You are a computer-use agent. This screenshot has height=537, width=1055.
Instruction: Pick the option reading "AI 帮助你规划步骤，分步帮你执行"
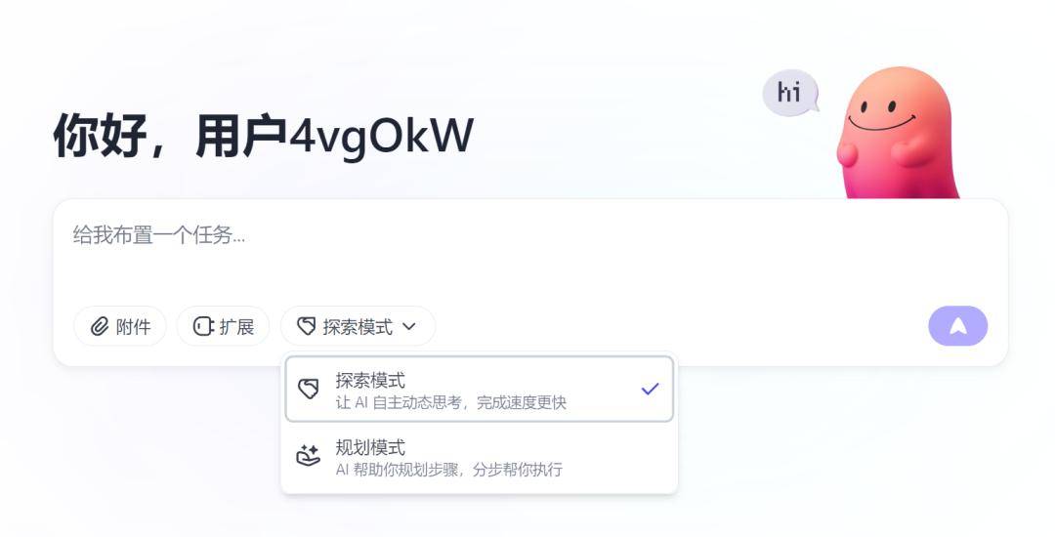pos(448,470)
